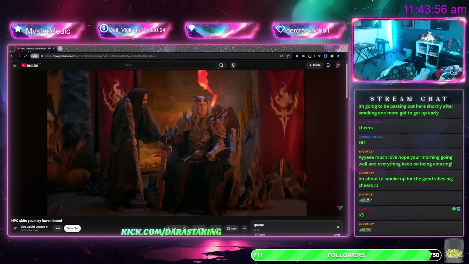Click the THESTONERZOMBIE username in chat

tap(372, 122)
